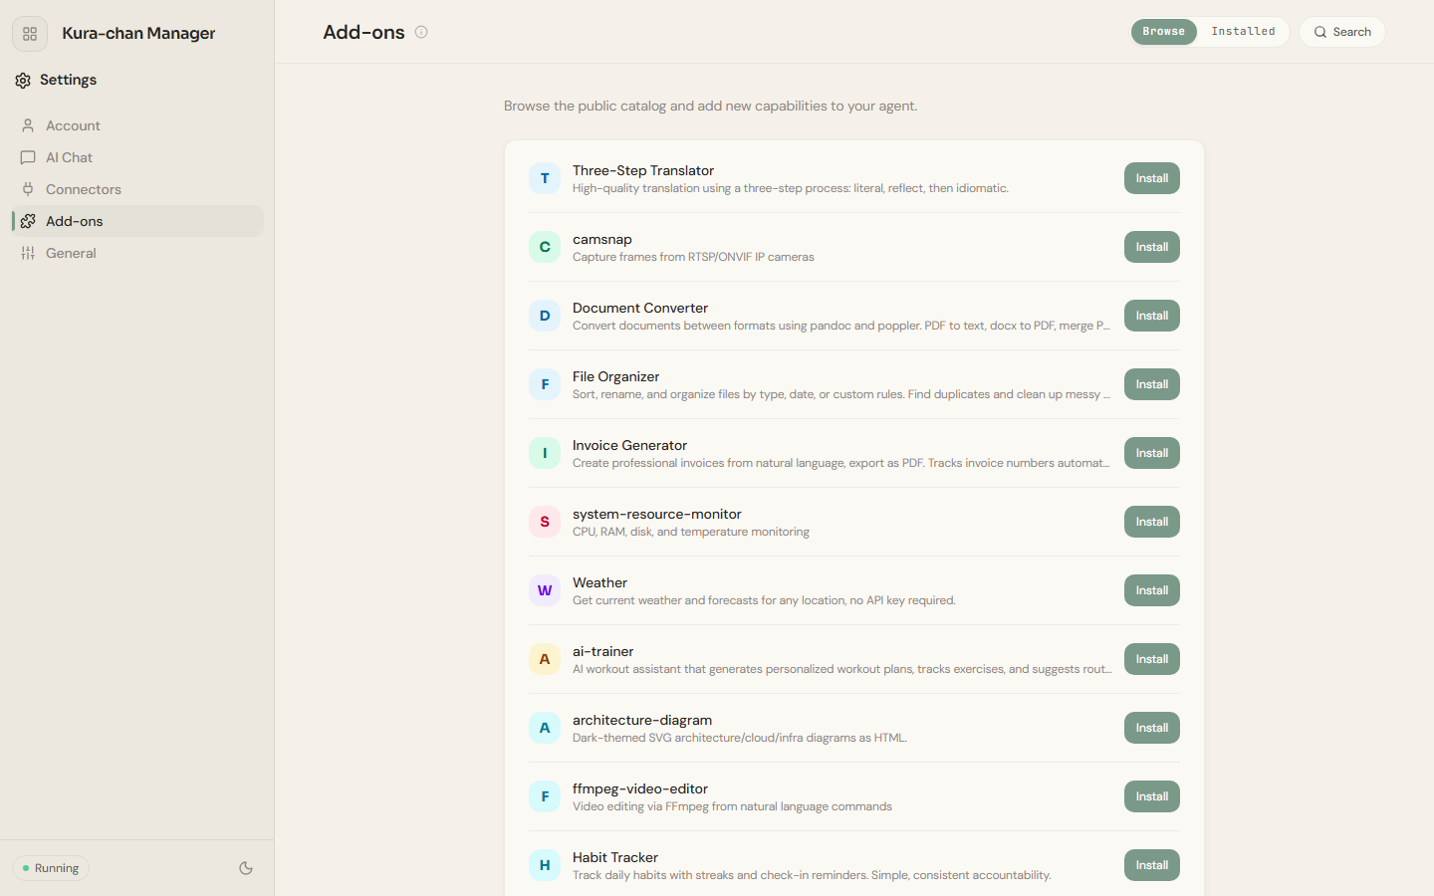Switch to the Browse tab
Viewport: 1434px width, 896px height.
pos(1163,32)
